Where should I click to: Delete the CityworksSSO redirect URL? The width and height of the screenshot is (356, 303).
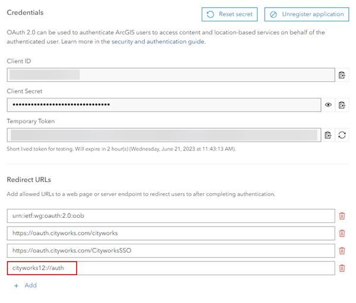pyautogui.click(x=342, y=250)
